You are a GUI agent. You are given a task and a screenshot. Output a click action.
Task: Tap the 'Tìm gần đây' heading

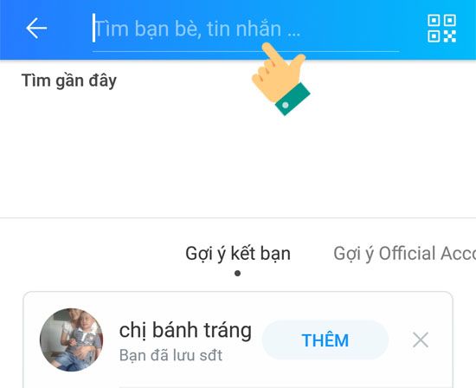point(69,81)
